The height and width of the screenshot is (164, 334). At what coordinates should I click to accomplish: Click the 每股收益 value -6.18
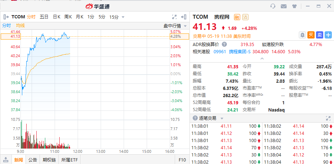click(x=326, y=88)
